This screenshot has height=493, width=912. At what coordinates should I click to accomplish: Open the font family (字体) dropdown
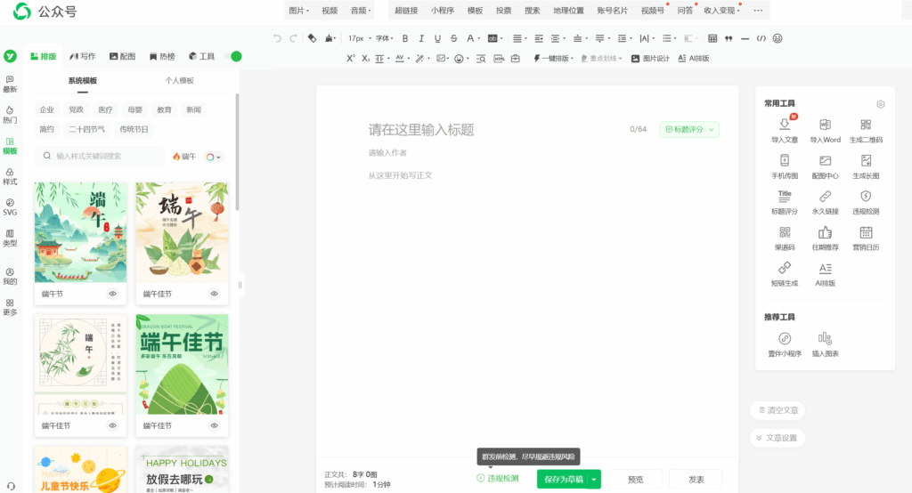coord(385,38)
